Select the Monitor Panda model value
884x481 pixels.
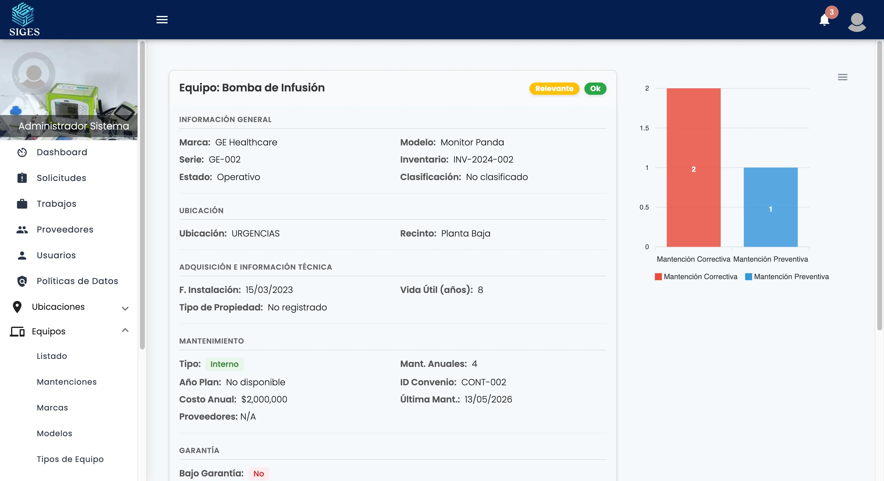coord(472,142)
